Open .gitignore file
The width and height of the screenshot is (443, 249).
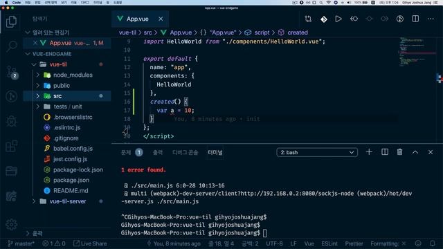[x=67, y=138]
